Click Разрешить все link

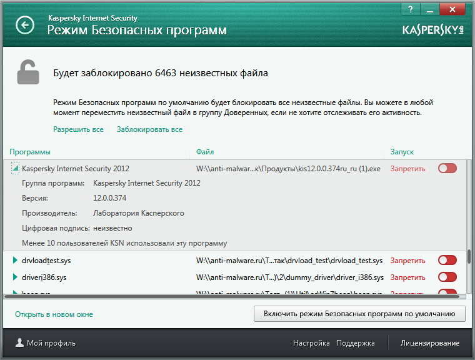(78, 129)
